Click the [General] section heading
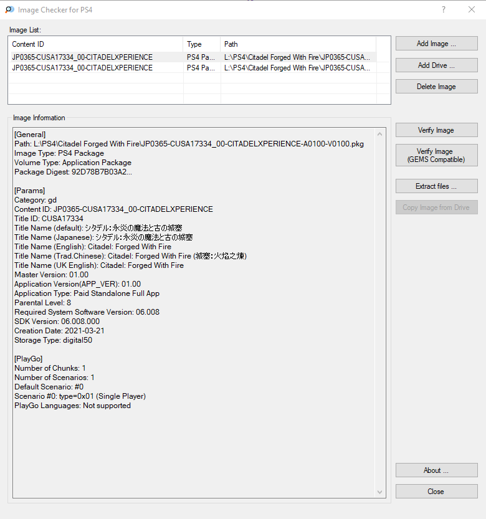Viewport: 486px width, 519px height. (30, 135)
